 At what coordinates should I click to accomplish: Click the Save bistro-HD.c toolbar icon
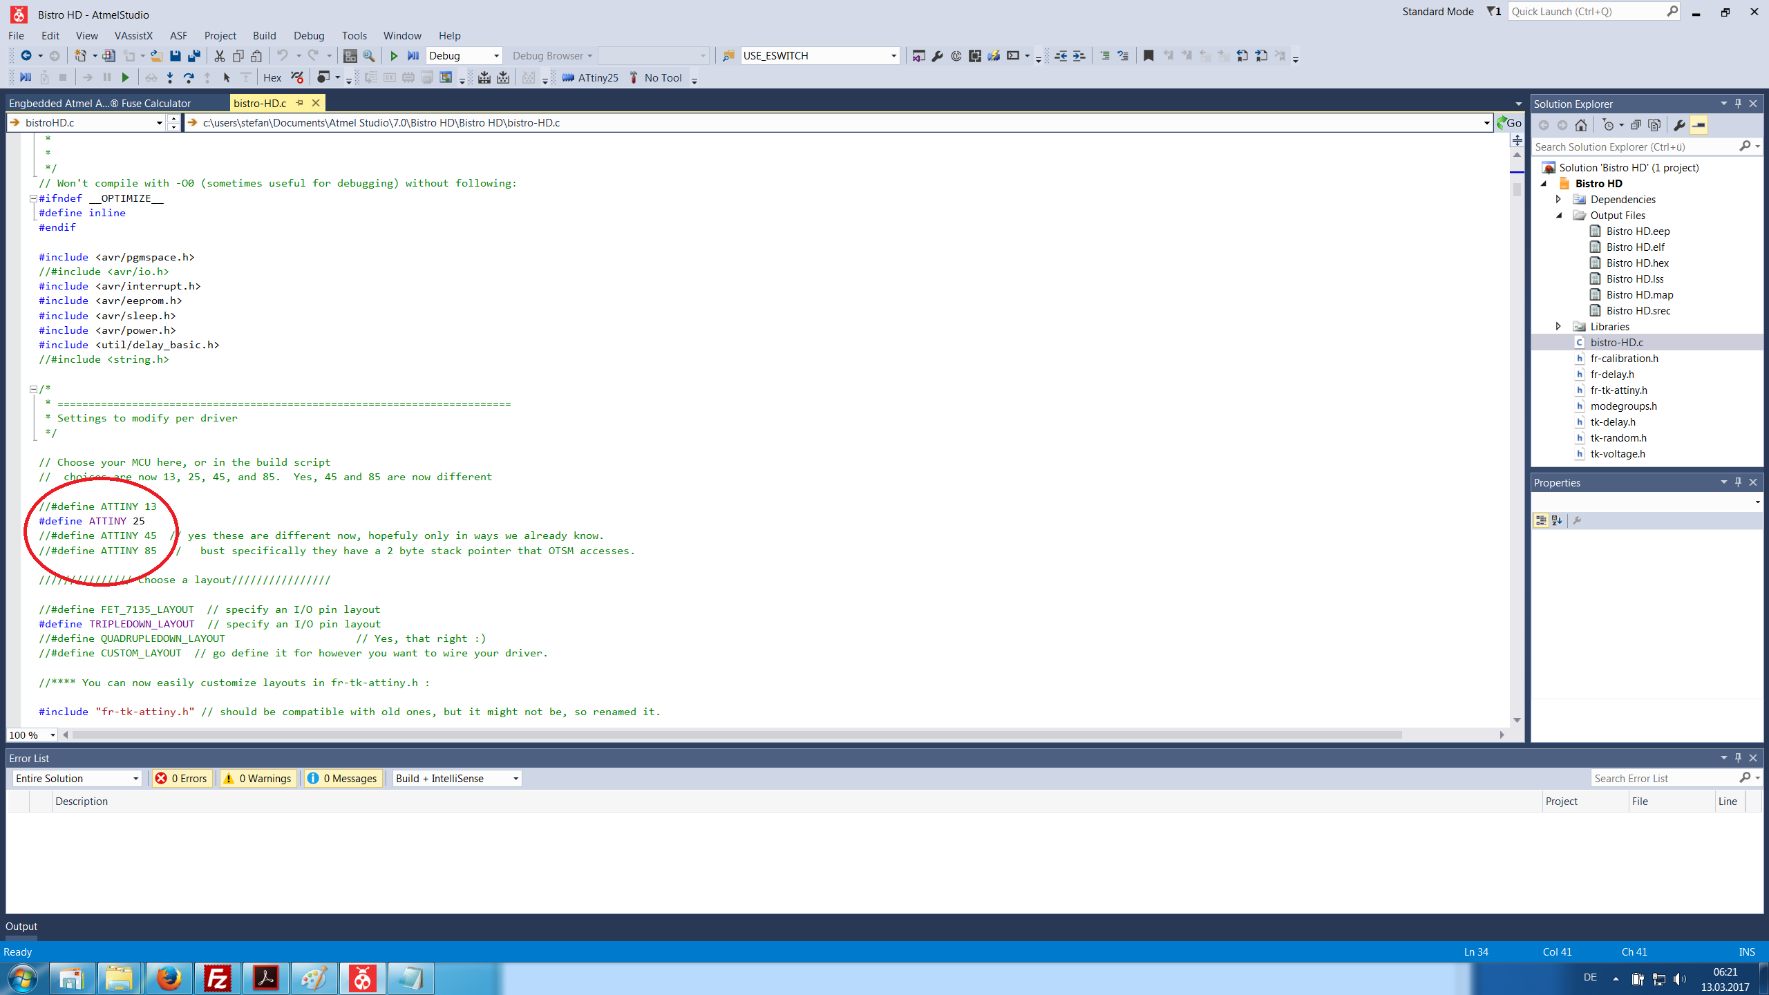pyautogui.click(x=176, y=56)
